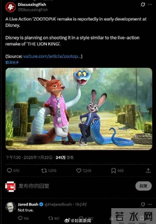Reply to Jared Bush comment with 114 replies
The image size is (156, 224).
(20, 218)
